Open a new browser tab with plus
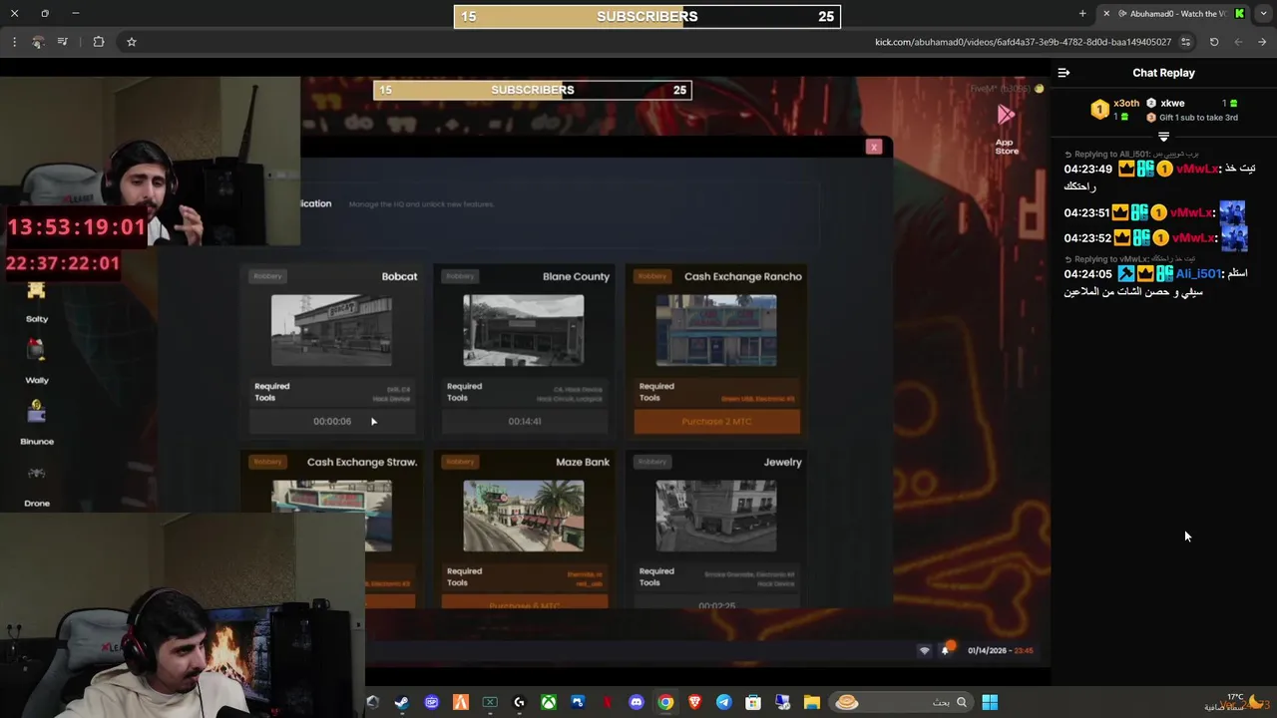The width and height of the screenshot is (1277, 718). pyautogui.click(x=1082, y=14)
